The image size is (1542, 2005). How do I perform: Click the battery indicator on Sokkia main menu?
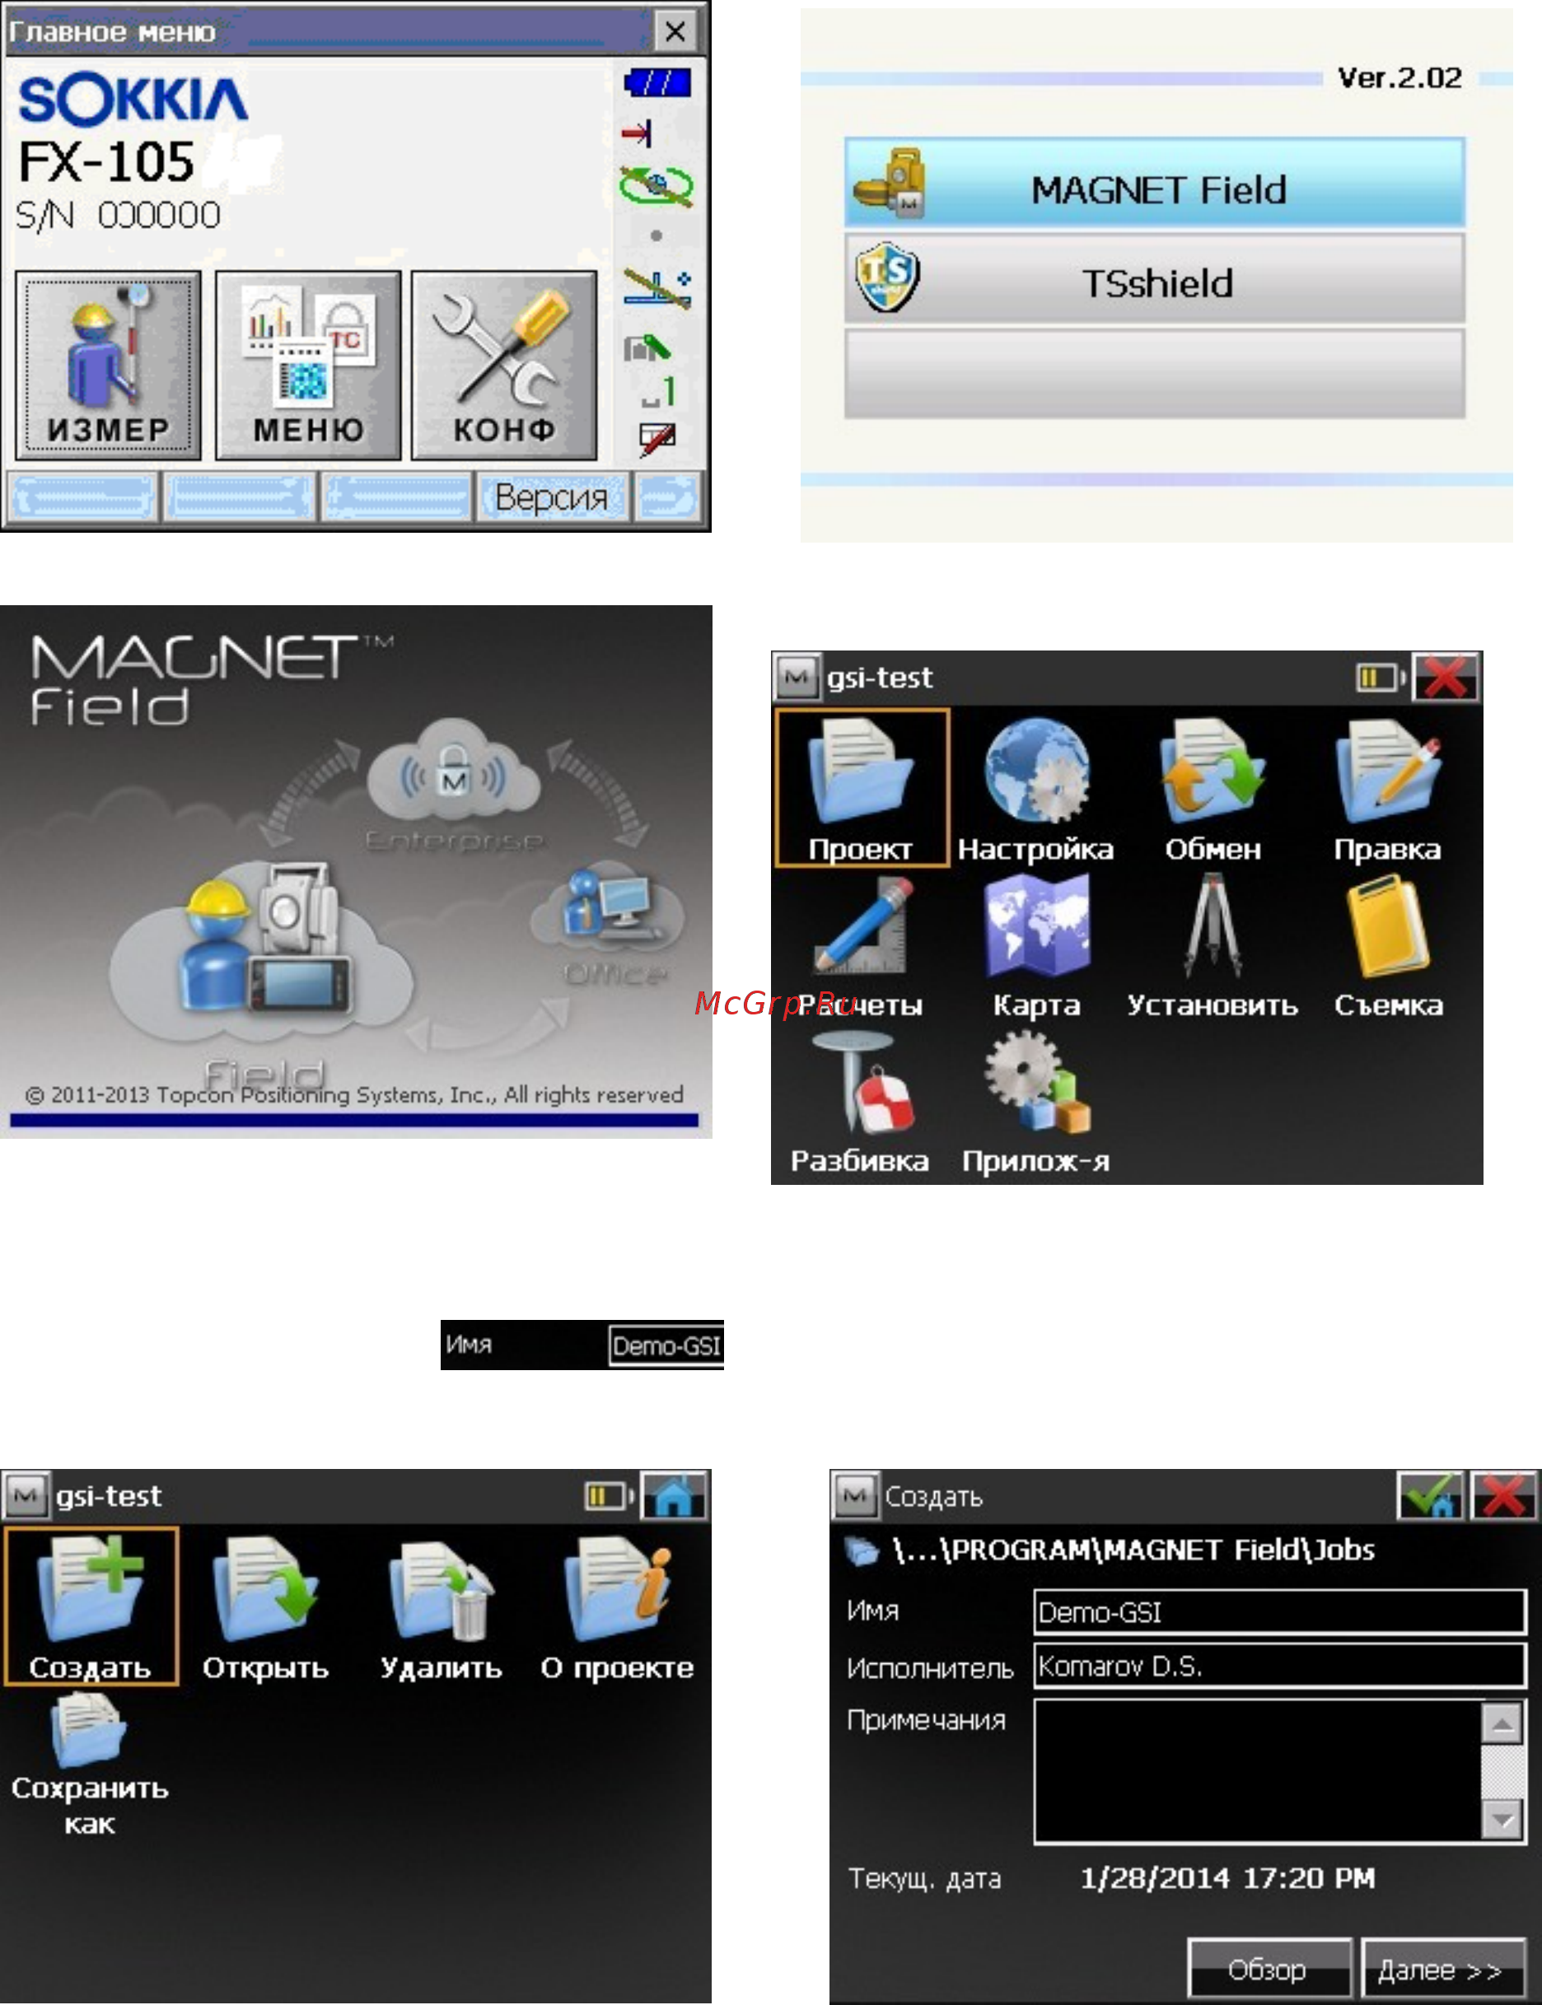(x=657, y=83)
